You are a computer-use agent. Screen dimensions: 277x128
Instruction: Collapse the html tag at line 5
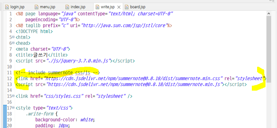(x=13, y=37)
